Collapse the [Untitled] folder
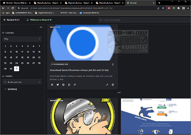 pos(5,89)
